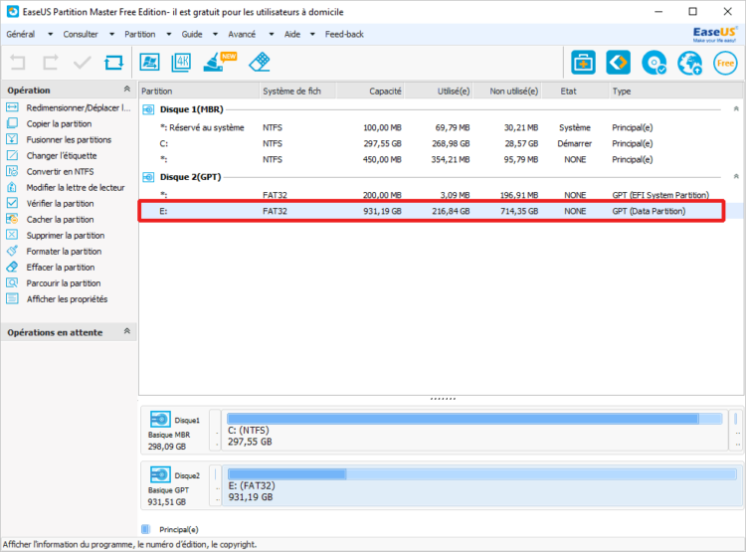Open the Consulter menu
This screenshot has width=746, height=552.
(x=81, y=34)
